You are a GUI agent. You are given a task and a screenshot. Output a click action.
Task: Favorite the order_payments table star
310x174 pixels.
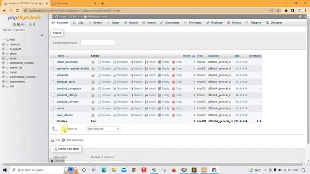pos(93,62)
